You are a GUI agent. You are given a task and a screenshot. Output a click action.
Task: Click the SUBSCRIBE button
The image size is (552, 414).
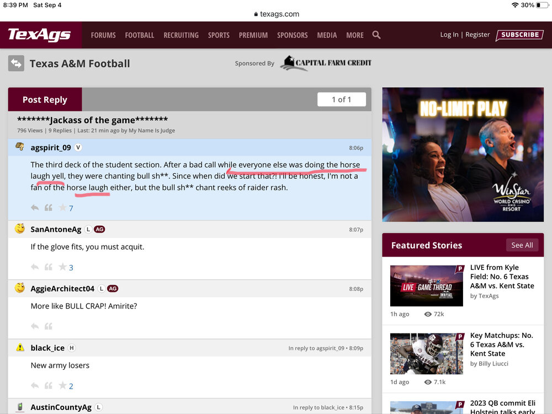click(x=519, y=35)
